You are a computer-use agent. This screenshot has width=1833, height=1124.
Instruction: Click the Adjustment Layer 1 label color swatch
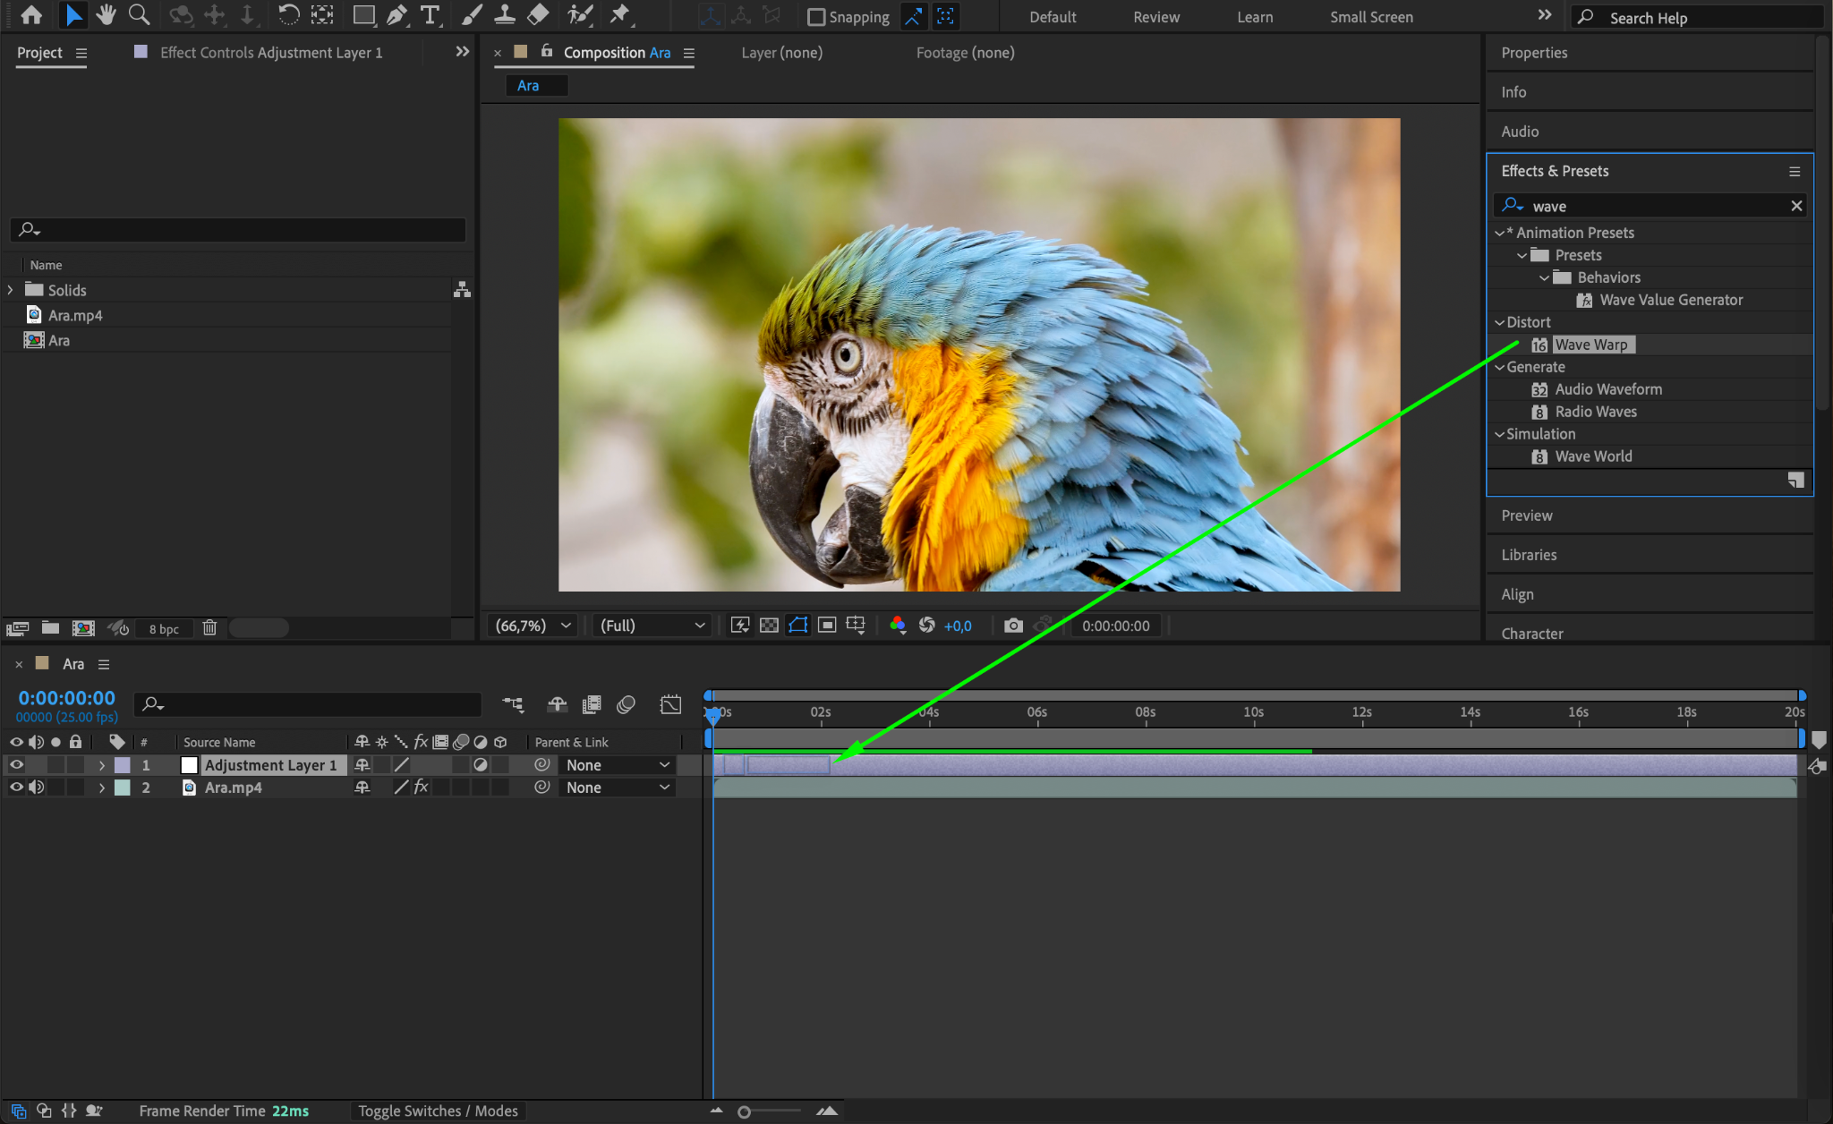pyautogui.click(x=123, y=765)
